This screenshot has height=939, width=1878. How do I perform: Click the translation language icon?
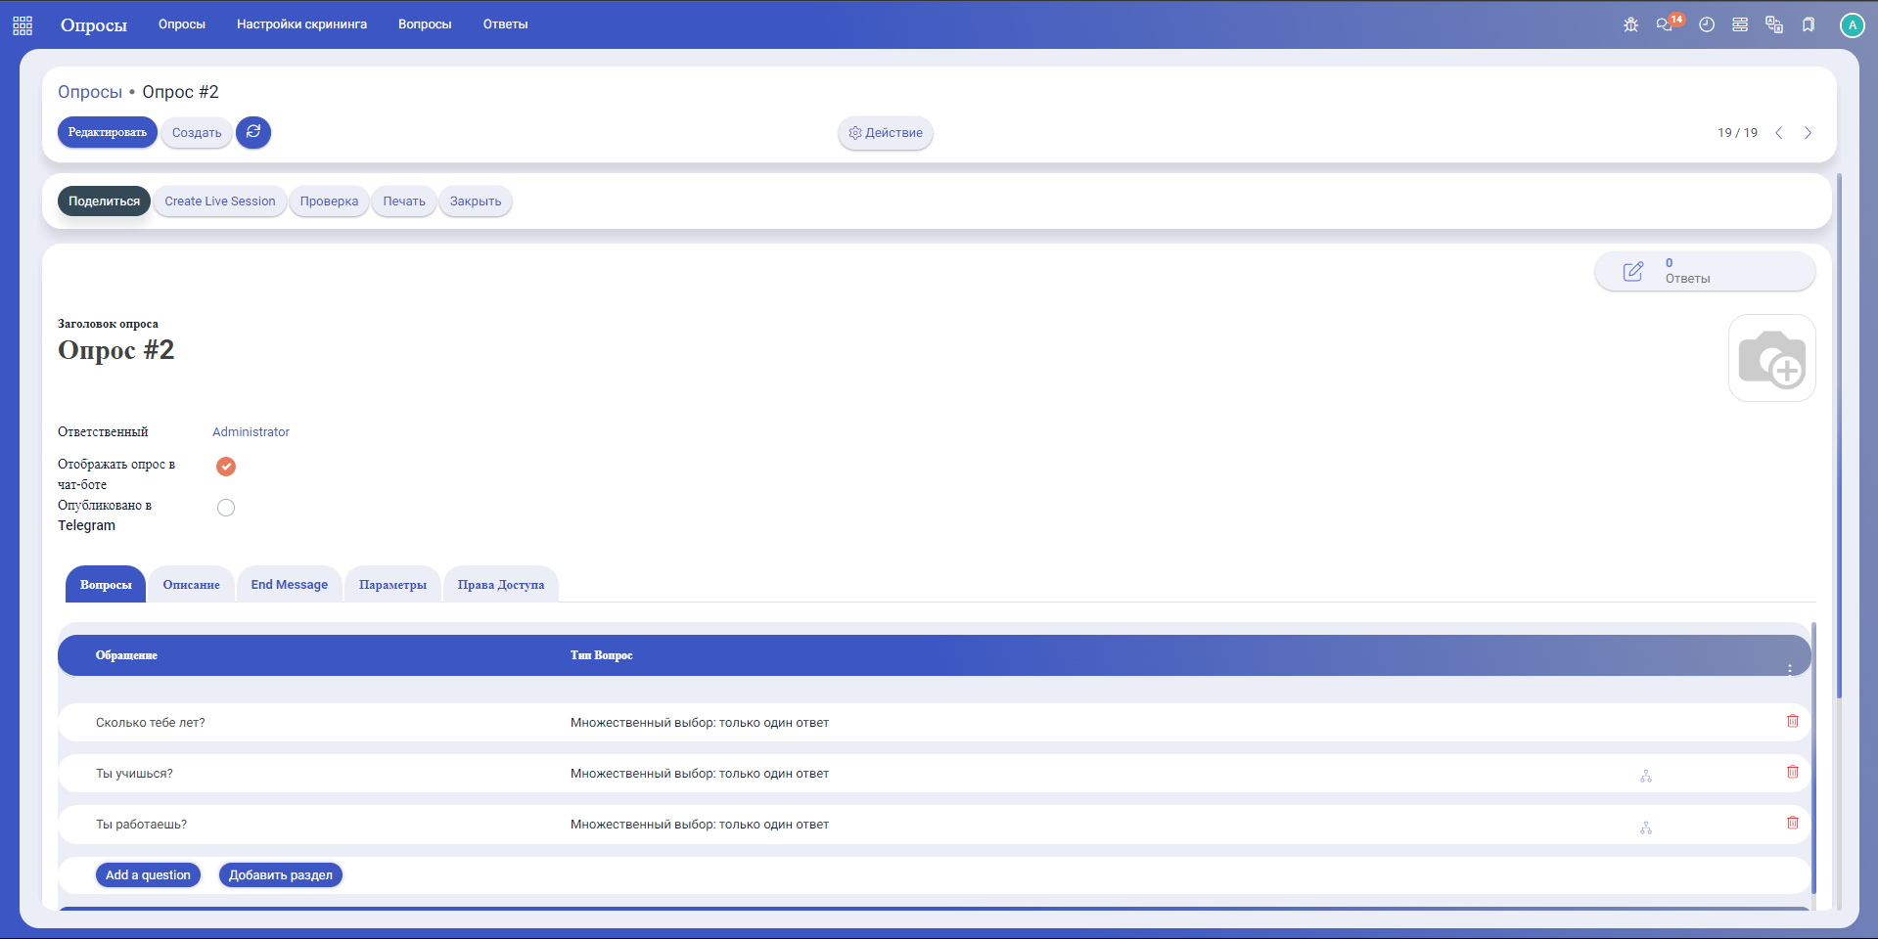coord(1773,24)
